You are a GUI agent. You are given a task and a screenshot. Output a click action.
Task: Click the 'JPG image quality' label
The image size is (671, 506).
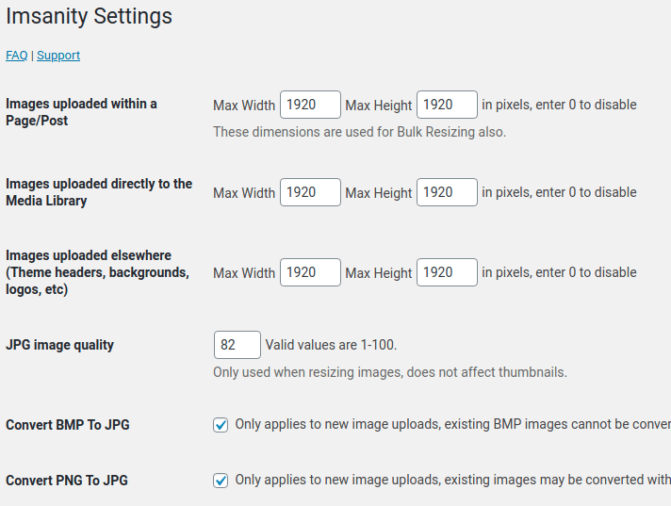click(59, 345)
